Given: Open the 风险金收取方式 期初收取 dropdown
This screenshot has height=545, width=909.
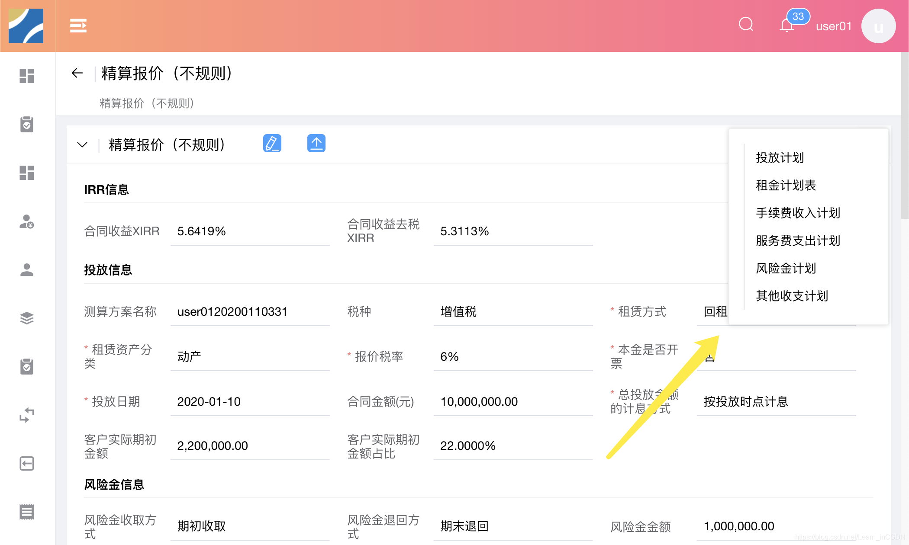Looking at the screenshot, I should pos(250,526).
